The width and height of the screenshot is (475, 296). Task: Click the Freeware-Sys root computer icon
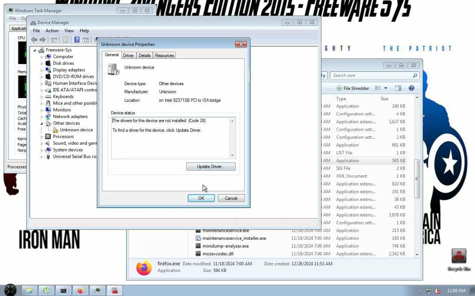(x=41, y=50)
